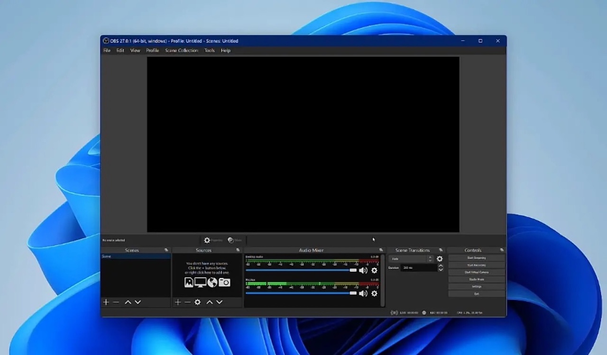Open the Scene Collection menu
Viewport: 607px width, 355px height.
coord(182,51)
